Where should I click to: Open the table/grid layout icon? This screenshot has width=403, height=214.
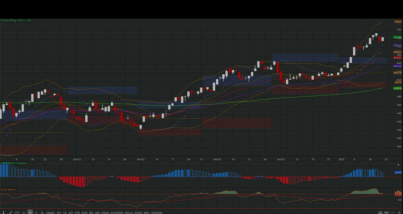pos(17,212)
